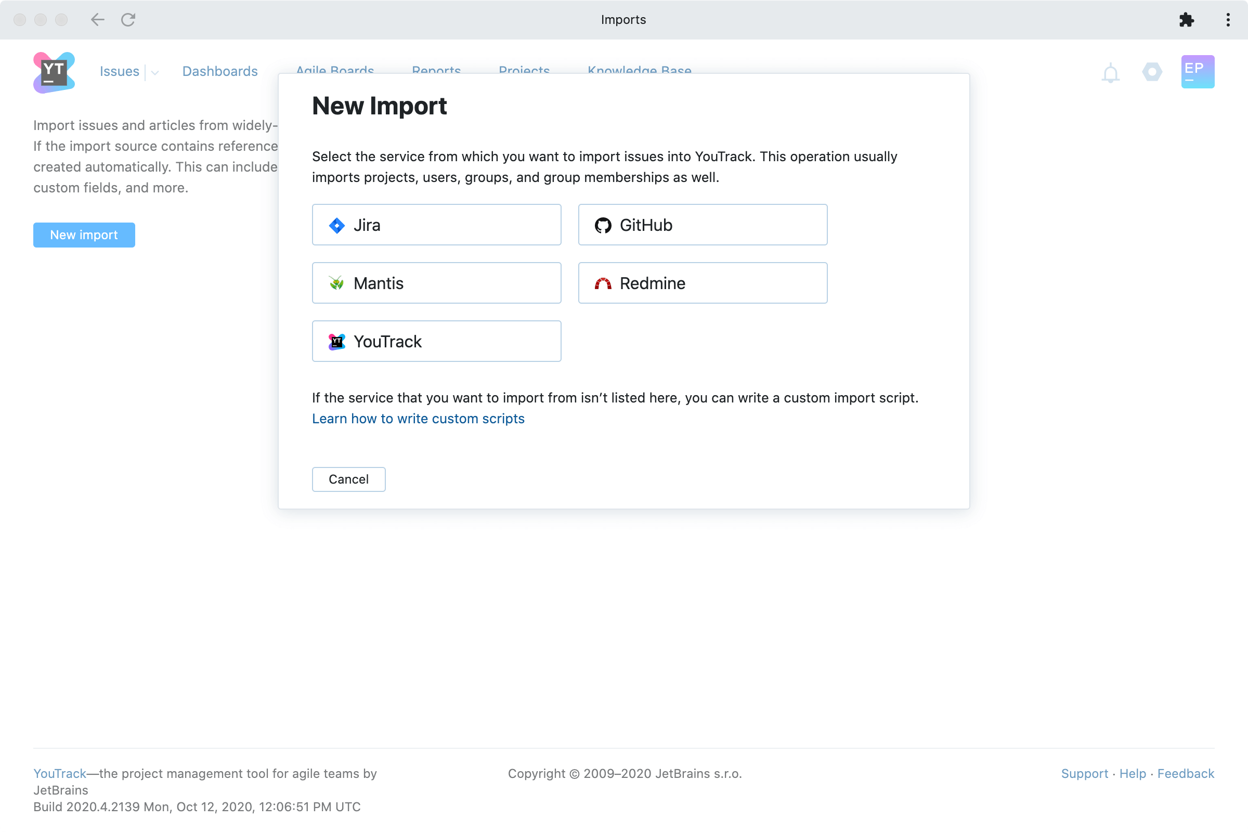Open the Issues menu item
The image size is (1248, 832).
click(120, 71)
